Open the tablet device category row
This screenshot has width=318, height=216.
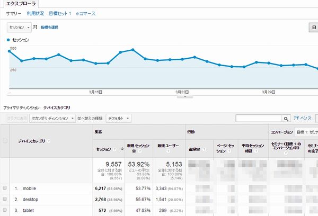click(x=28, y=210)
